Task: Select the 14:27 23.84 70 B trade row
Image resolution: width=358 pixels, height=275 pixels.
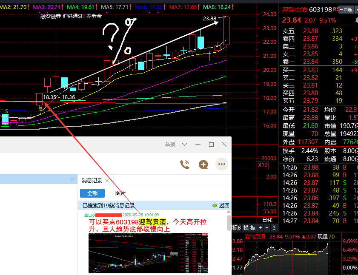Action: pos(319,221)
